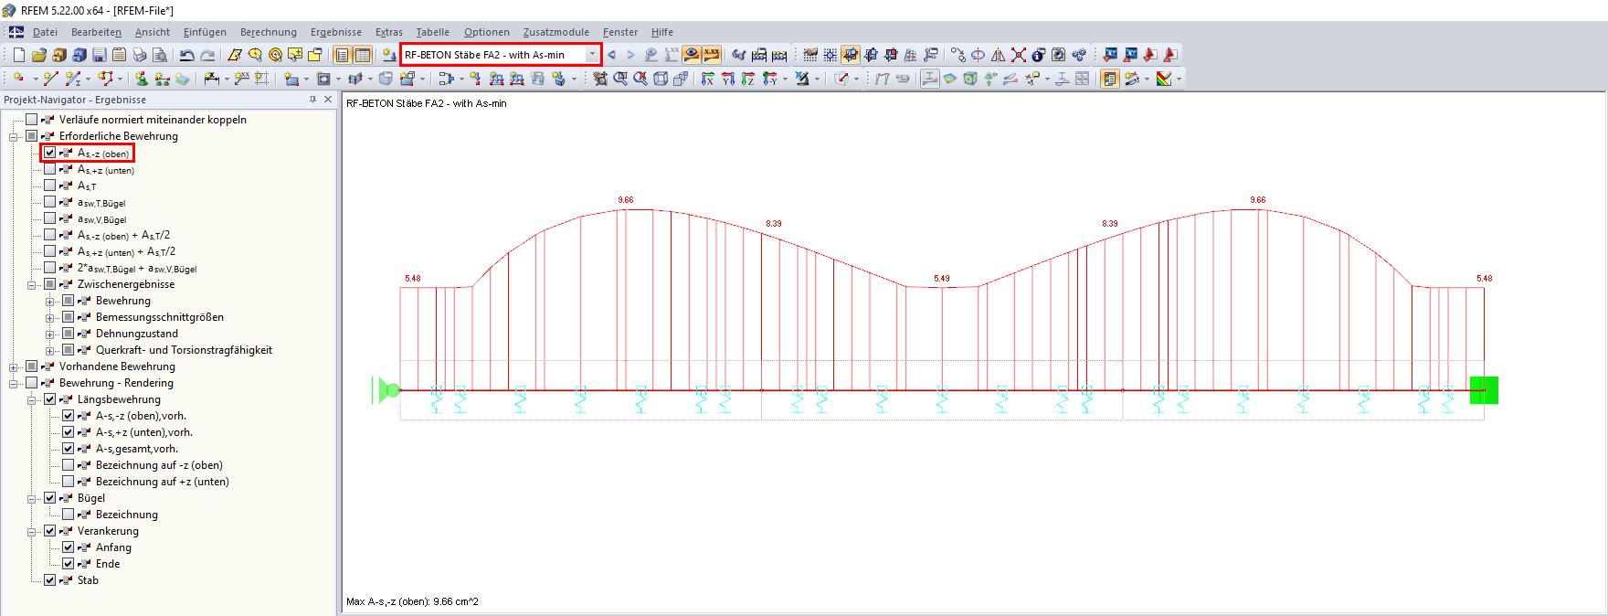Click the new line tool icon
The width and height of the screenshot is (1608, 616).
point(51,80)
